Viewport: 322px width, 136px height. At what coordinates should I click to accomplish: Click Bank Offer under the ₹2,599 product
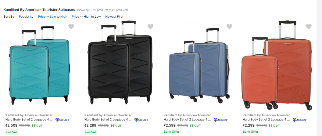pos(171,132)
